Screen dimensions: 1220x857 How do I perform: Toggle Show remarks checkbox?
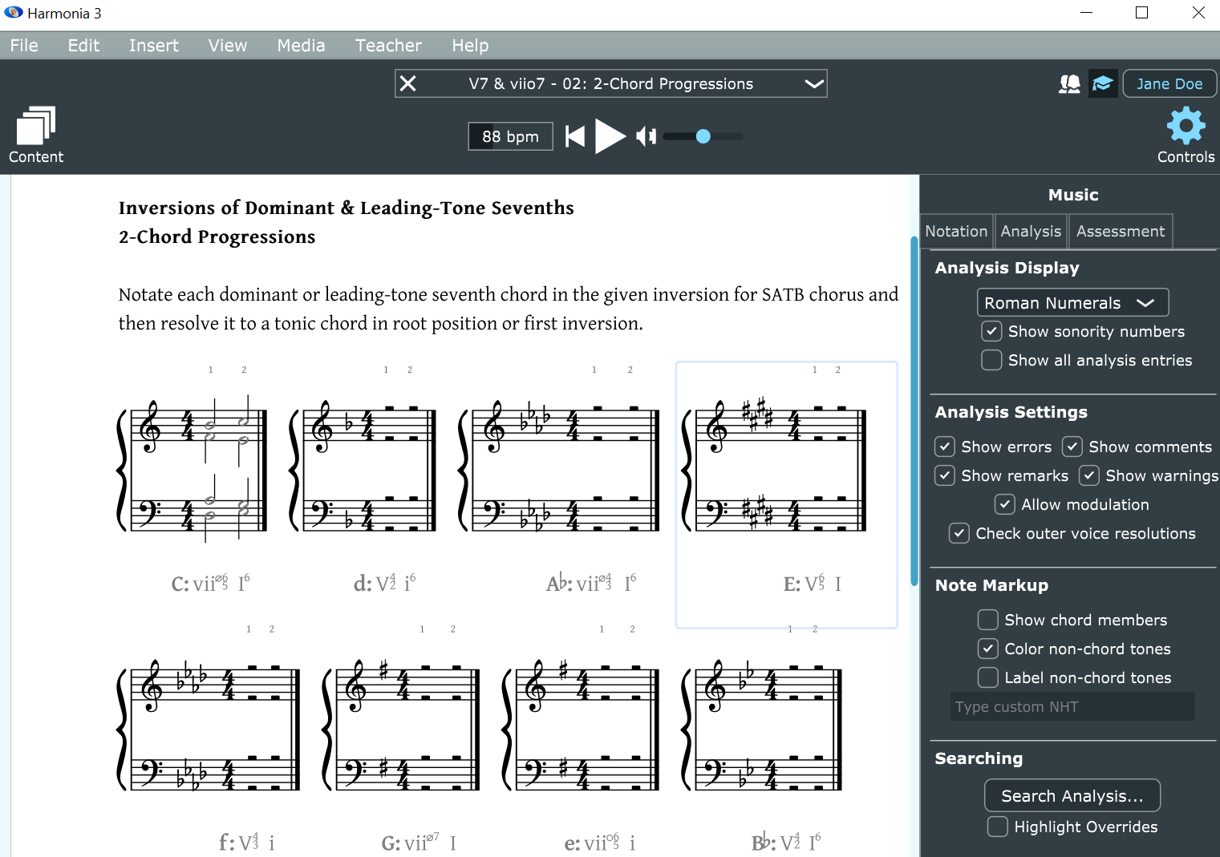click(x=945, y=475)
